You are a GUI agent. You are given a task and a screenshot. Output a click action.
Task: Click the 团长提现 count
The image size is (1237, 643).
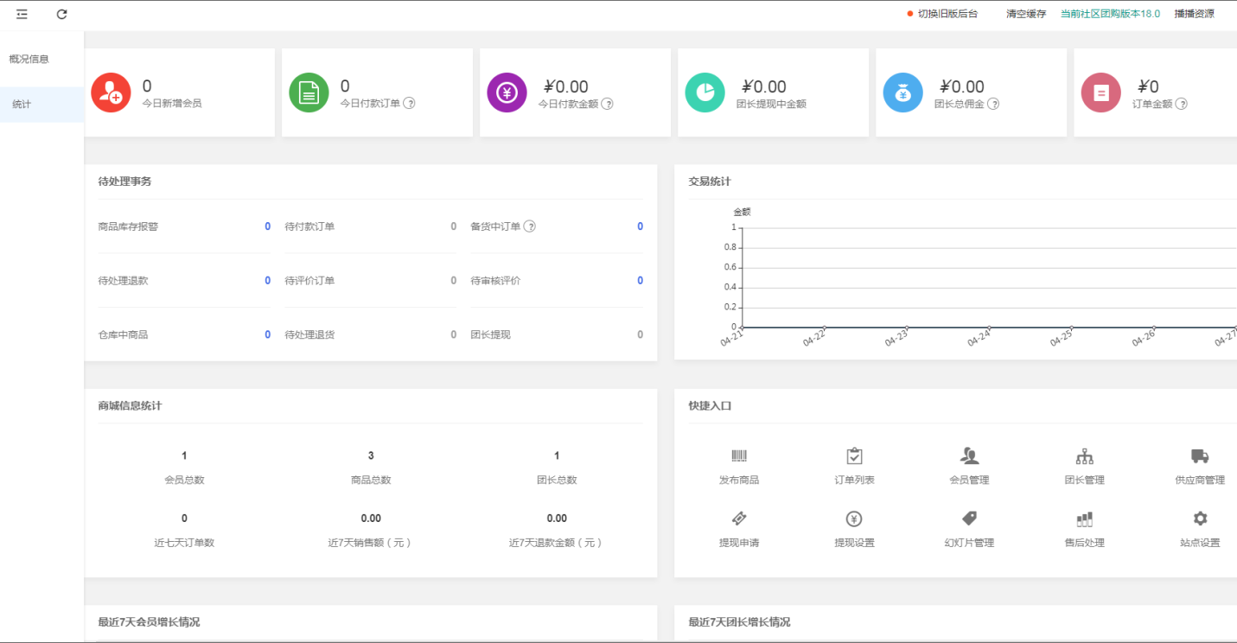(x=641, y=334)
